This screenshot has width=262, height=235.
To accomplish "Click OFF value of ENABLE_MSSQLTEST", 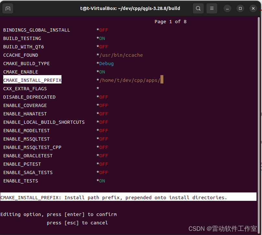I will coord(104,139).
